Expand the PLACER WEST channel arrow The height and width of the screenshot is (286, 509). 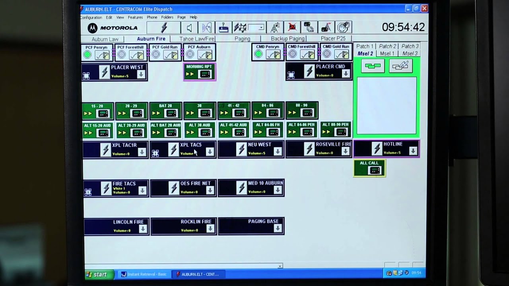pyautogui.click(x=141, y=74)
